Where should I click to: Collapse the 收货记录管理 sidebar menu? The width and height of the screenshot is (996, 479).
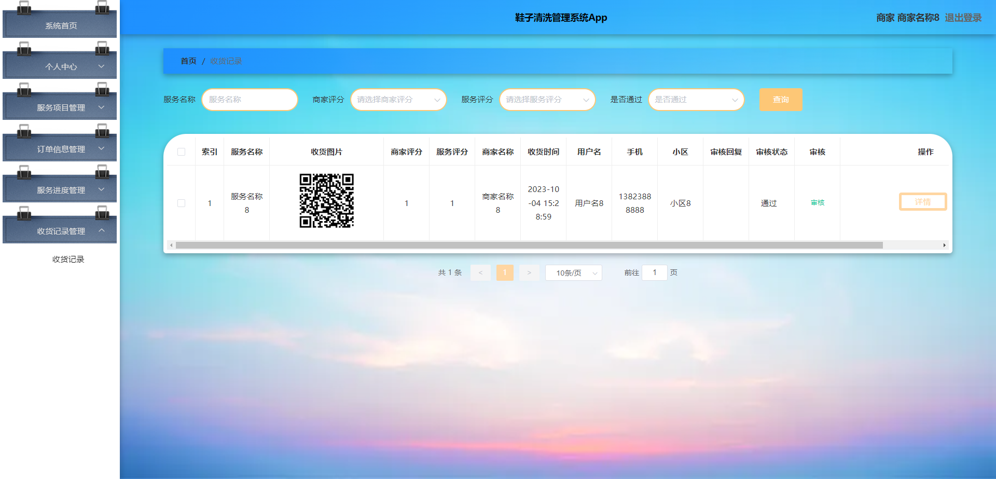point(59,231)
